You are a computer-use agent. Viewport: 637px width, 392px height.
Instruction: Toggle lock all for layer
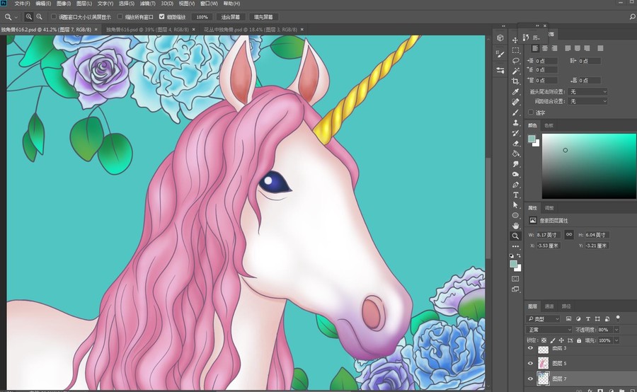[x=579, y=340]
